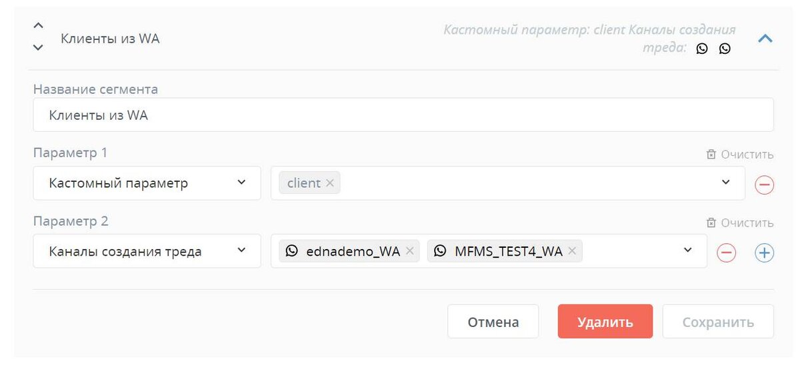Screen dimensions: 800x365
Task: Move segment down with bottom chevron arrow
Action: coord(38,47)
